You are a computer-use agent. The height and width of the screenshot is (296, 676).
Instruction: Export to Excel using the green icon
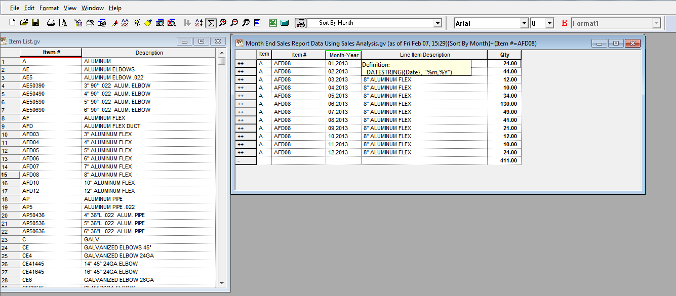click(x=273, y=23)
